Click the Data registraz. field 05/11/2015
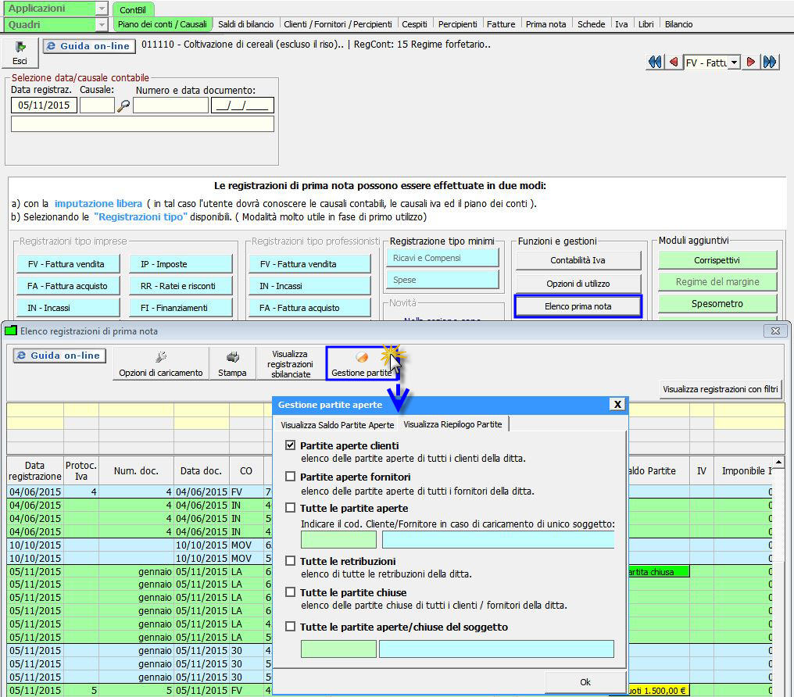This screenshot has height=697, width=794. pyautogui.click(x=44, y=105)
